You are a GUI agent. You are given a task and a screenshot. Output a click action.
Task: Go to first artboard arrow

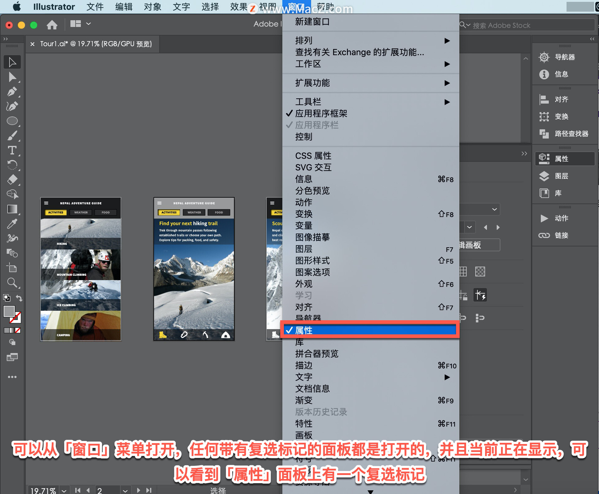coord(78,490)
